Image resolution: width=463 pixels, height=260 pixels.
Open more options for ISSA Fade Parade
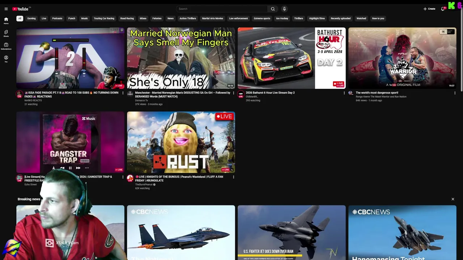pos(123,93)
